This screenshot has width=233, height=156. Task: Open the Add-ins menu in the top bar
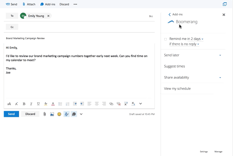click(x=48, y=4)
